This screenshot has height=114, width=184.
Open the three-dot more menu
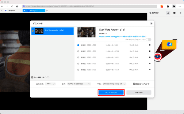tap(180, 6)
